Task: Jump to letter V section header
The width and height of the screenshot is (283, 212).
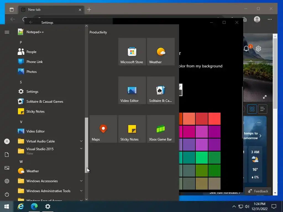Action: click(x=21, y=122)
